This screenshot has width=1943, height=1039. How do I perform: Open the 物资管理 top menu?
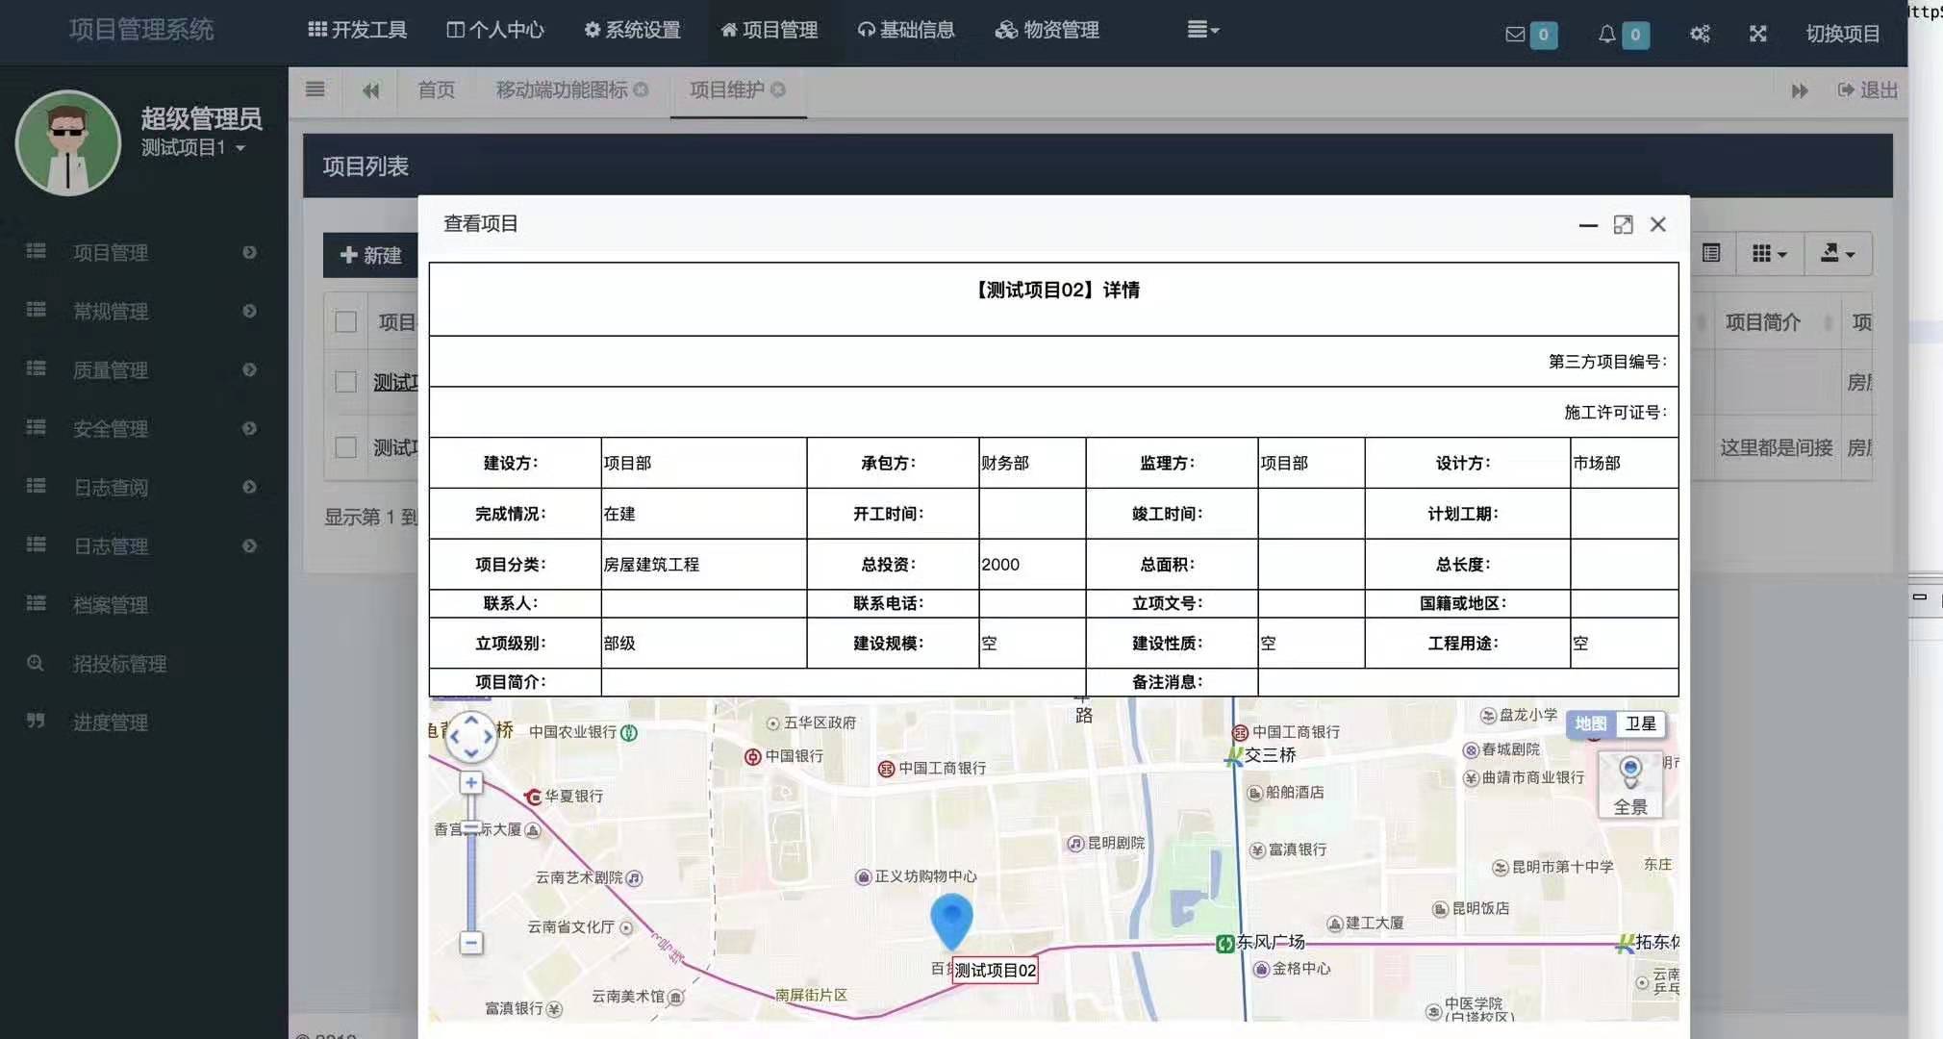coord(1047,30)
